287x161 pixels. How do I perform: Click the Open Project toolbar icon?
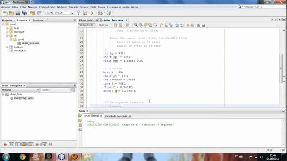coord(18,13)
